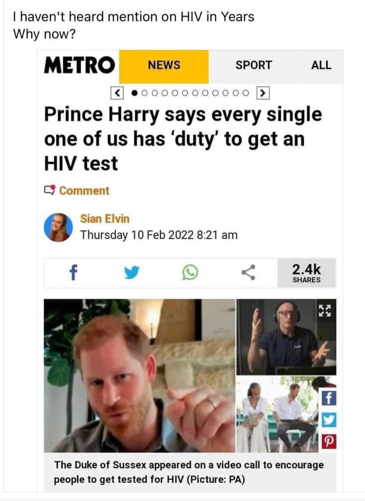Open Comment speech bubble icon

point(51,191)
